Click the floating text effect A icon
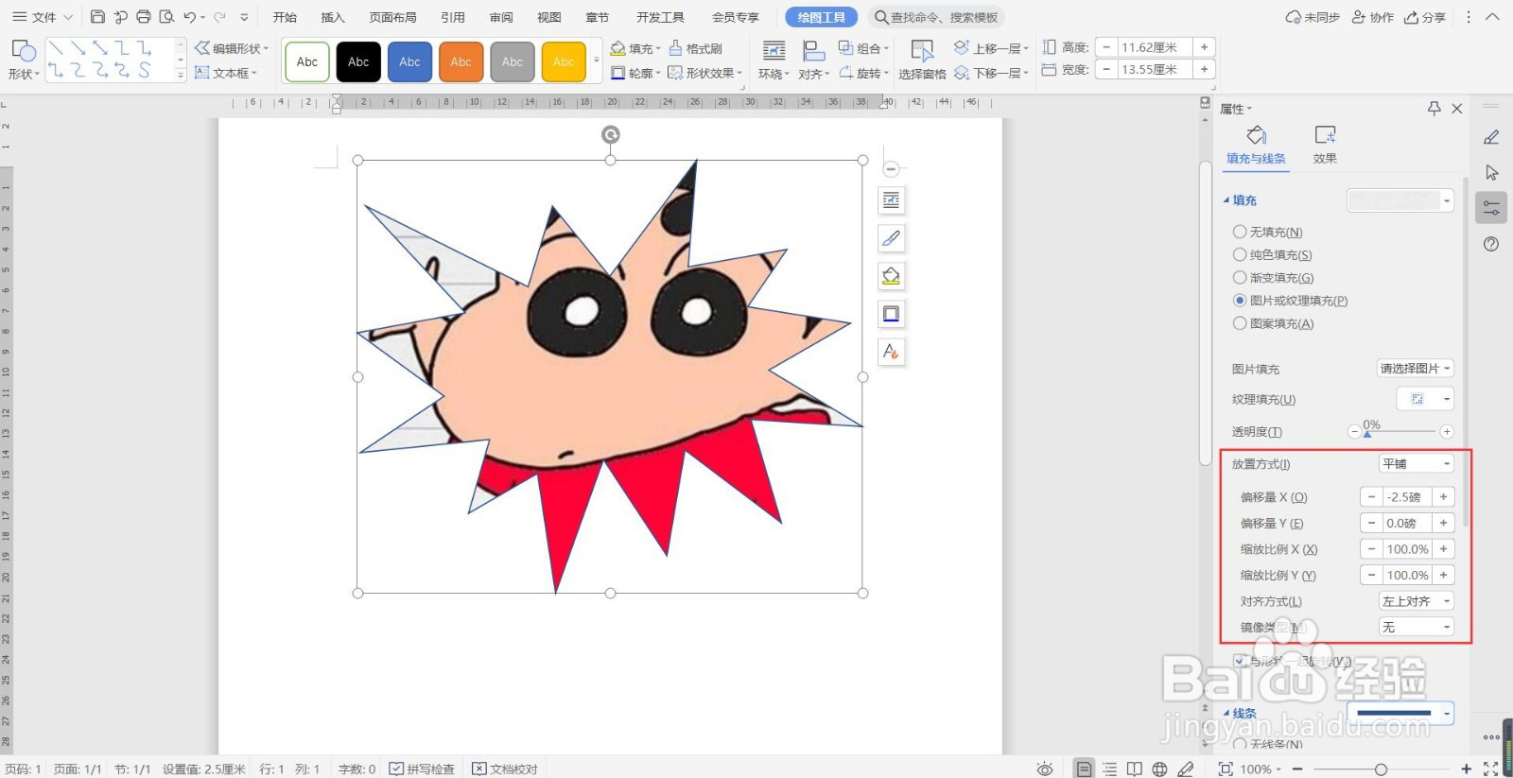The image size is (1513, 778). [x=891, y=352]
